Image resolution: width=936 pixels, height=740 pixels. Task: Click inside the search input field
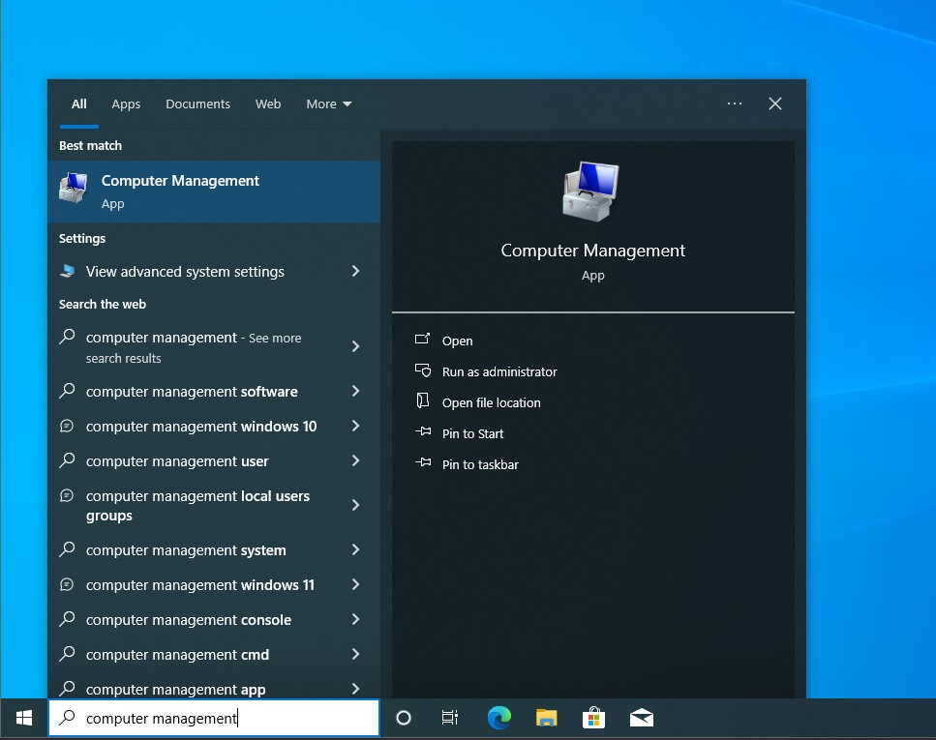[x=213, y=718]
